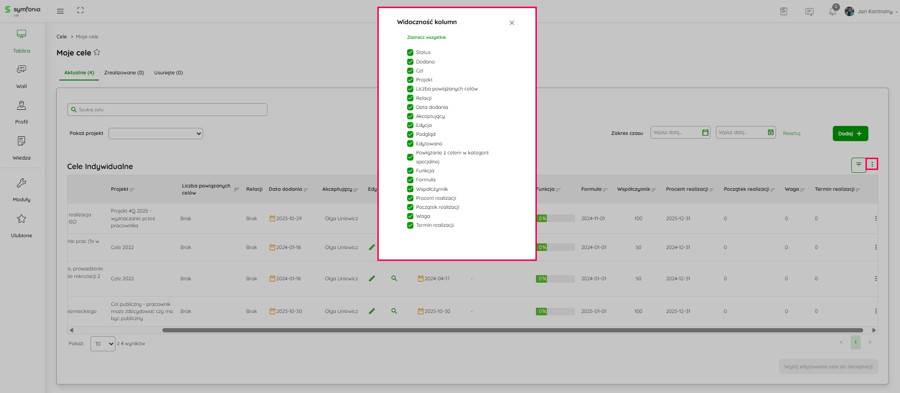
Task: Click the hamburger menu icon
Action: tap(60, 11)
